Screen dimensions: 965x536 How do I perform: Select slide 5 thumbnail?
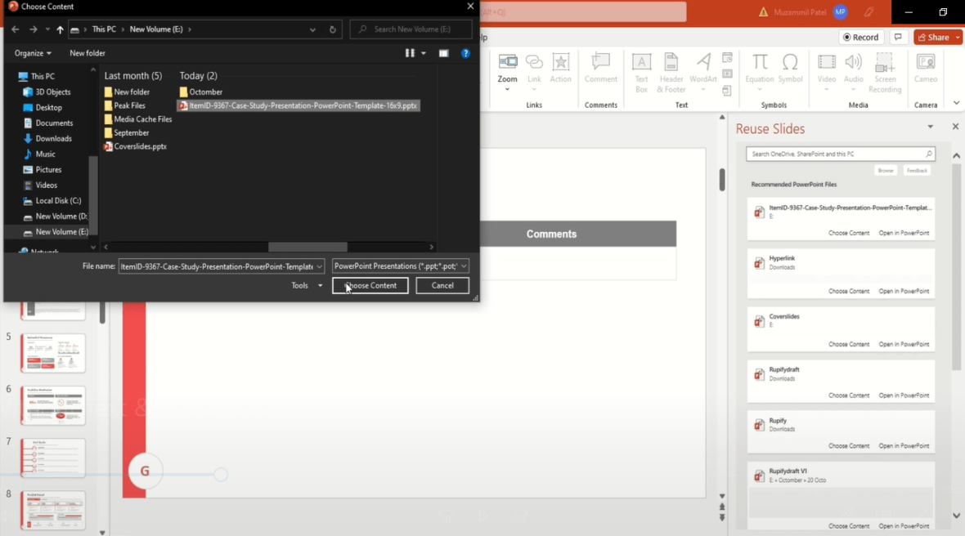53,353
